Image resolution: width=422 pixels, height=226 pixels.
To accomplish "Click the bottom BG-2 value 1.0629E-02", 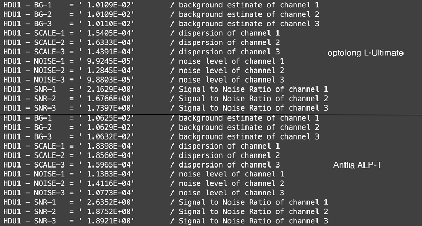I will click(109, 127).
